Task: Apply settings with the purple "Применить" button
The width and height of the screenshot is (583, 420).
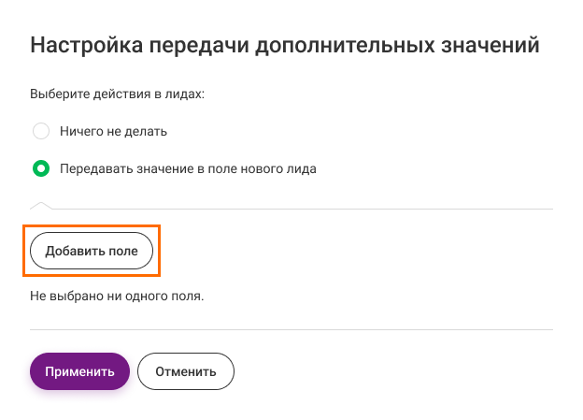Action: [80, 371]
